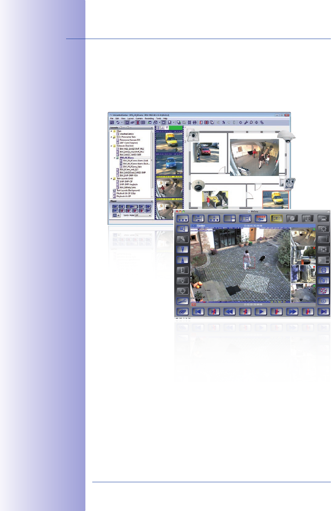The image size is (333, 511).
Task: Click fast forward in MxEasy
Action: (292, 312)
